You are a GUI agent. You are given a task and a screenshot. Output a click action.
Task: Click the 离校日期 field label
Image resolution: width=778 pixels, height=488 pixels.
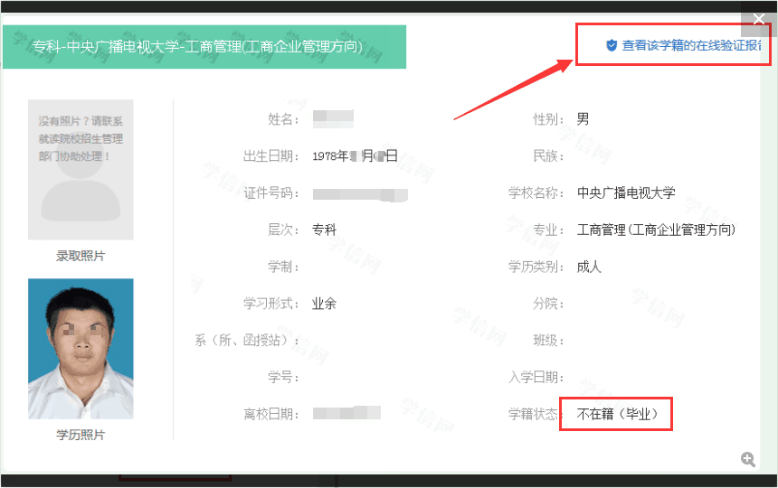(271, 414)
